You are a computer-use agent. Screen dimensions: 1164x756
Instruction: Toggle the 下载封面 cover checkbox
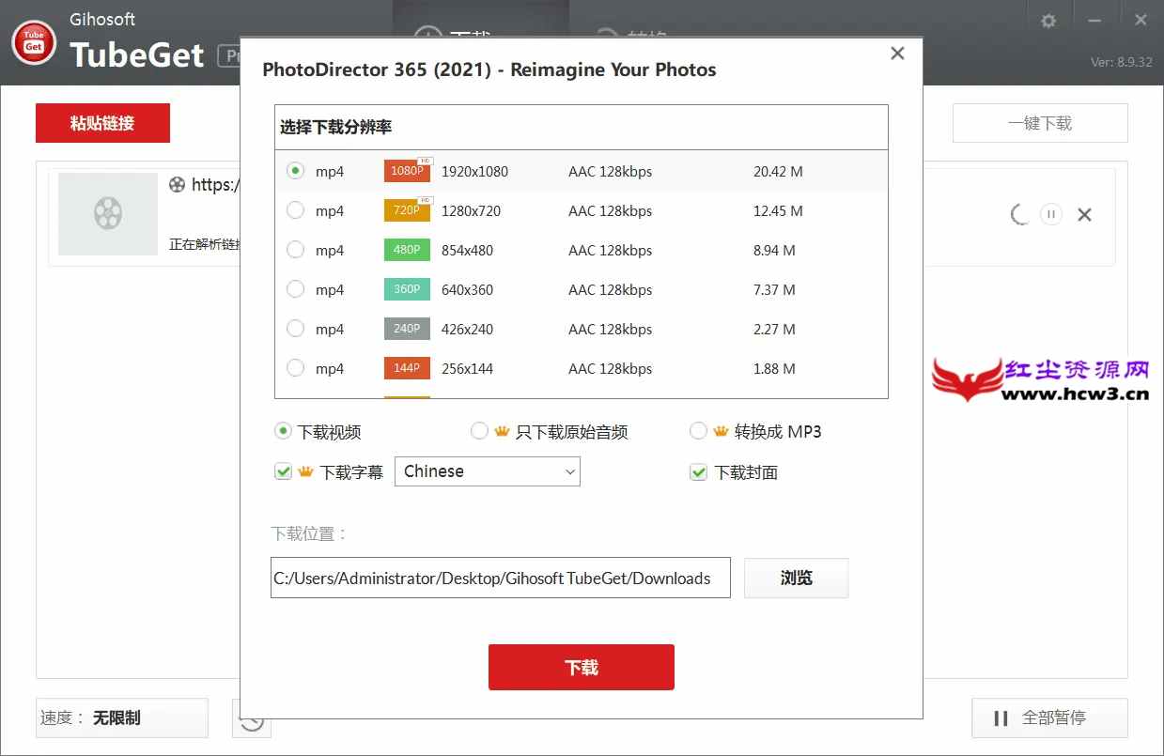698,471
